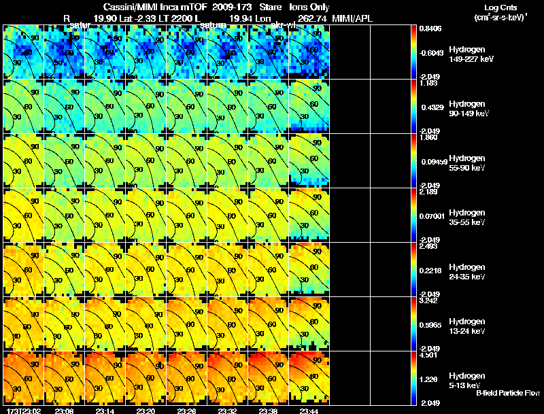Click the 'Hydrogen 24-35 keV' label
544x414 pixels.
[467, 272]
